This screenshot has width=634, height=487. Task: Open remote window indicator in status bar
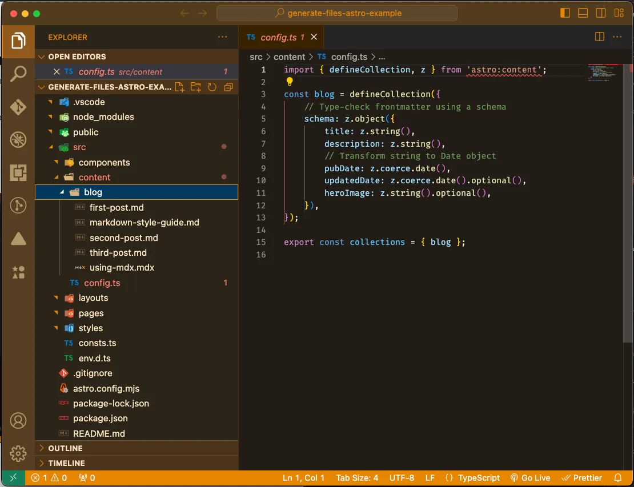coord(13,478)
